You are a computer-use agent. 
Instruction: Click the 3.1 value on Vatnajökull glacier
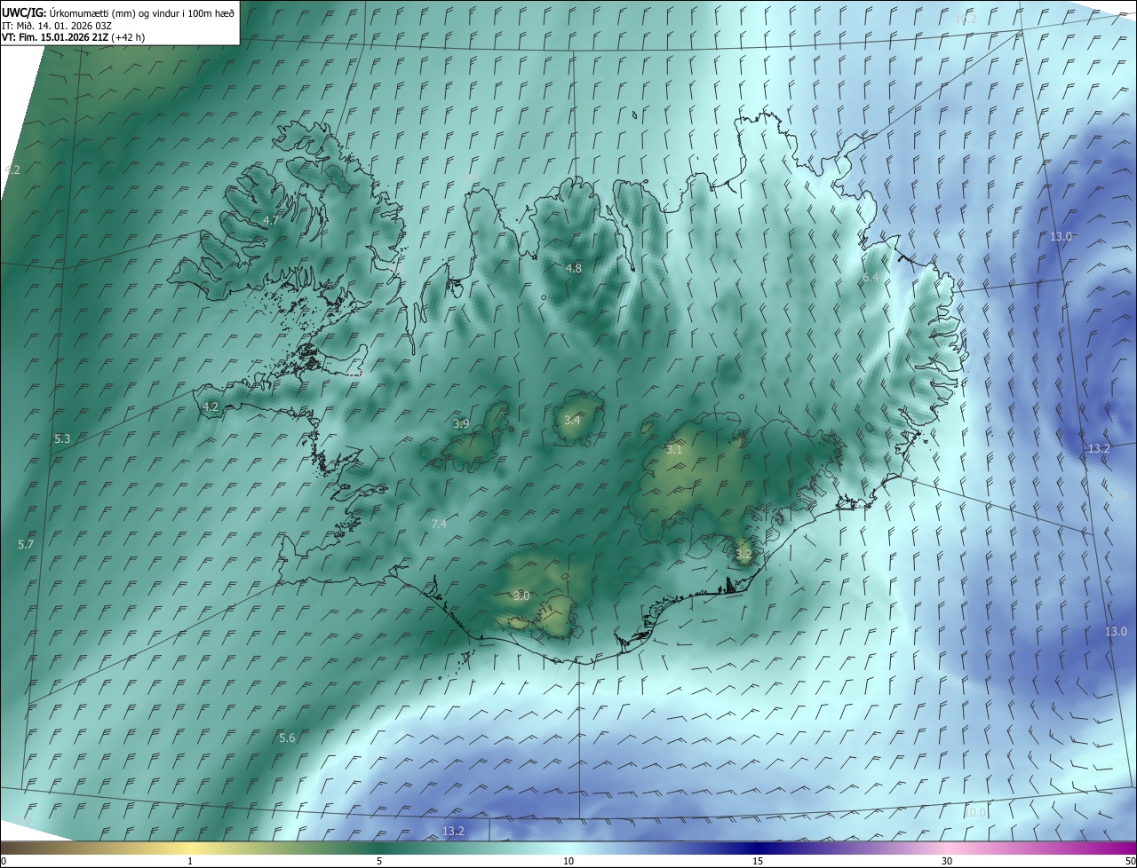674,449
